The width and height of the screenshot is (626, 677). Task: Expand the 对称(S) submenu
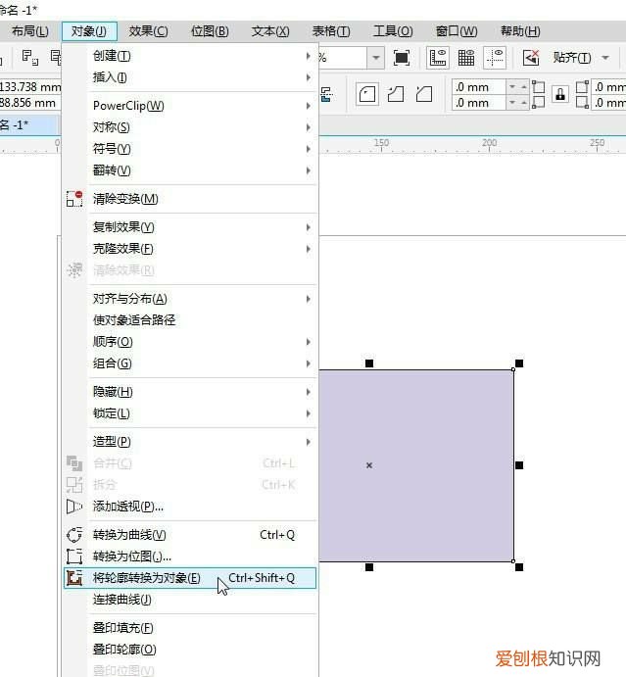[190, 127]
